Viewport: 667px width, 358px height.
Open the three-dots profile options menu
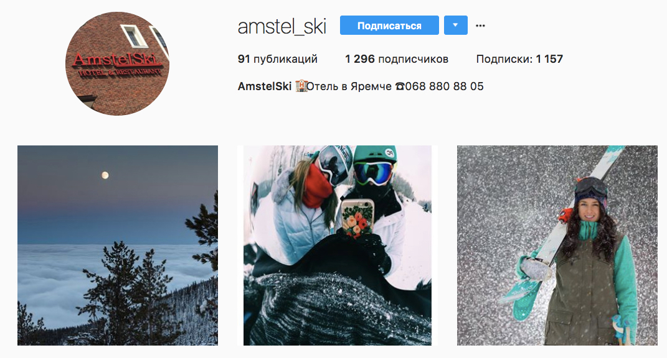[x=480, y=25]
